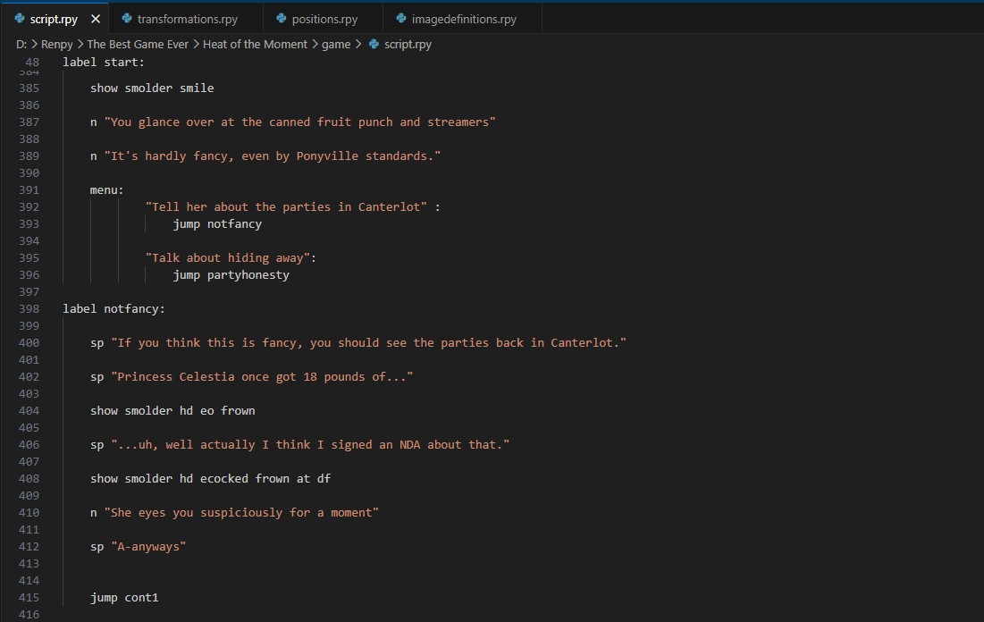The image size is (984, 622).
Task: Click the 'You glance over at the canned' line
Action: (x=292, y=122)
